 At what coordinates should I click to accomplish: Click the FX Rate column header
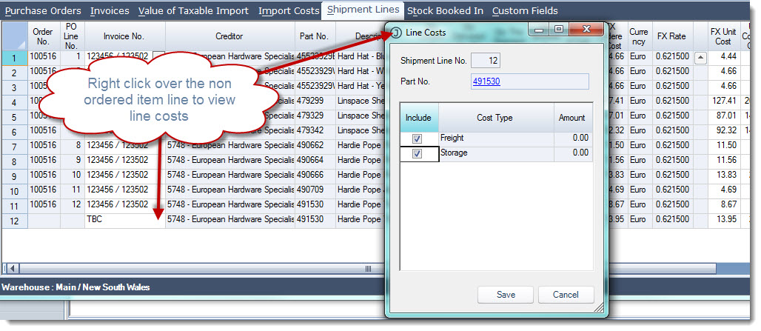click(672, 36)
